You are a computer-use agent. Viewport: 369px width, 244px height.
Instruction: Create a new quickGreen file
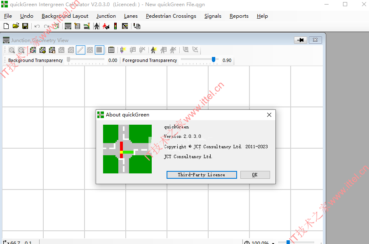point(6,26)
